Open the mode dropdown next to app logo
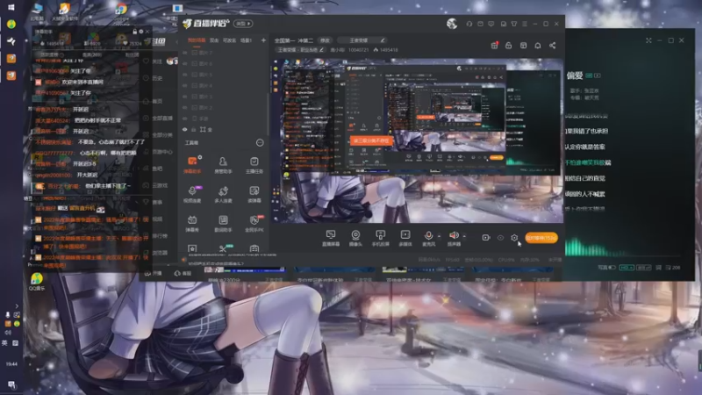Image resolution: width=702 pixels, height=395 pixels. pyautogui.click(x=243, y=24)
